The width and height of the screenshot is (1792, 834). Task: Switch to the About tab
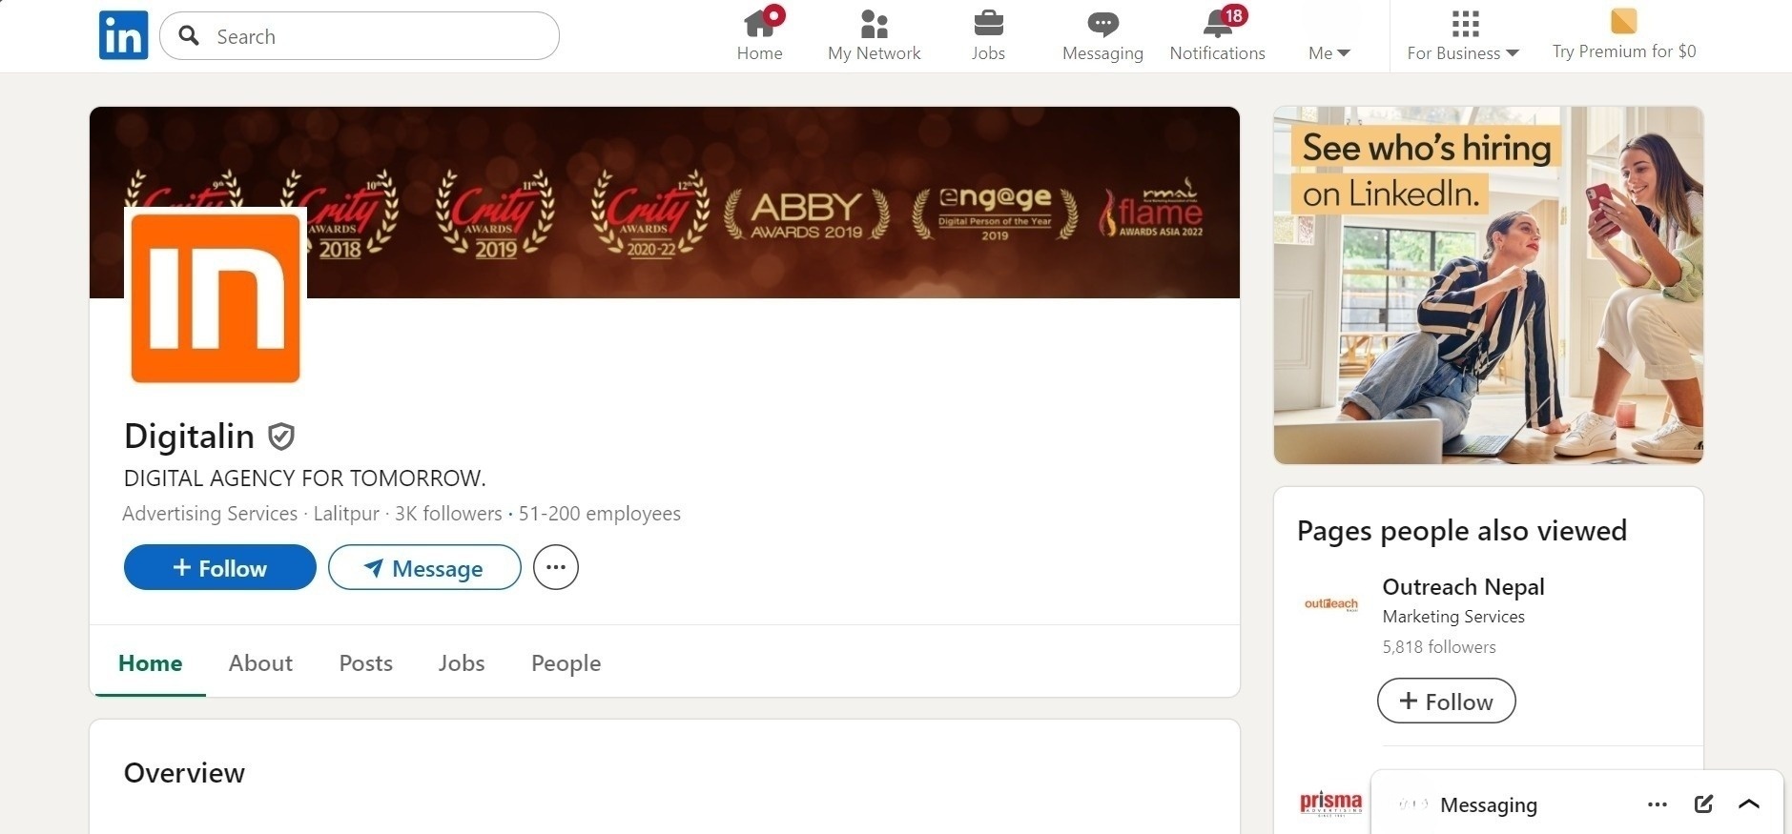pos(260,663)
